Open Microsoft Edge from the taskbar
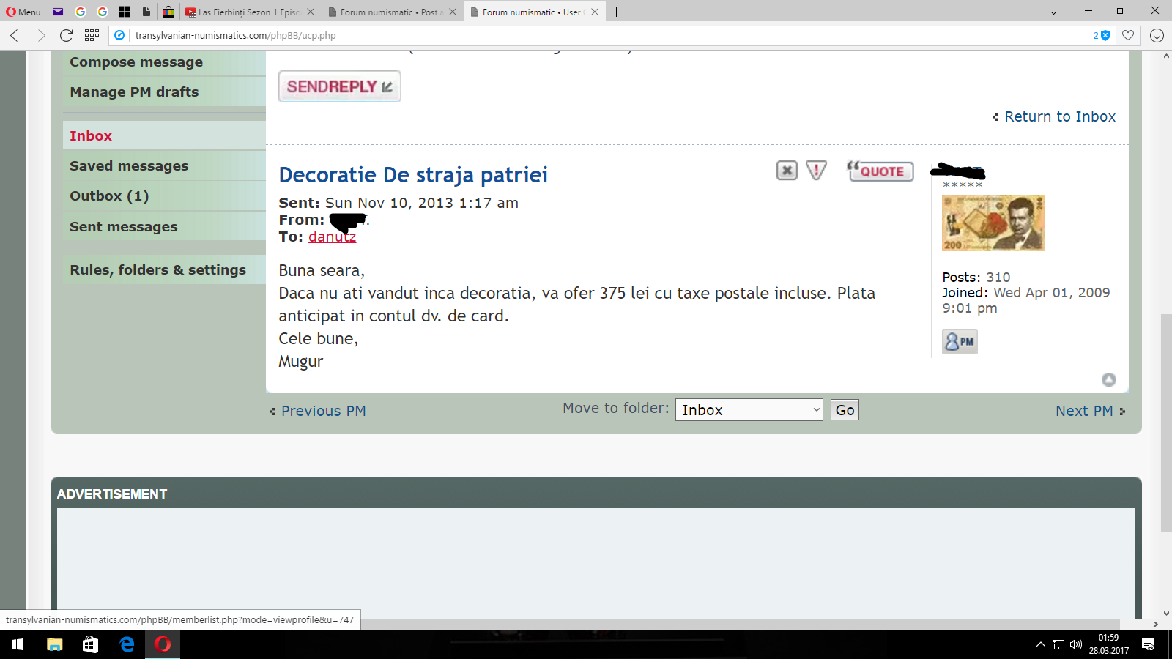The height and width of the screenshot is (659, 1172). point(127,644)
